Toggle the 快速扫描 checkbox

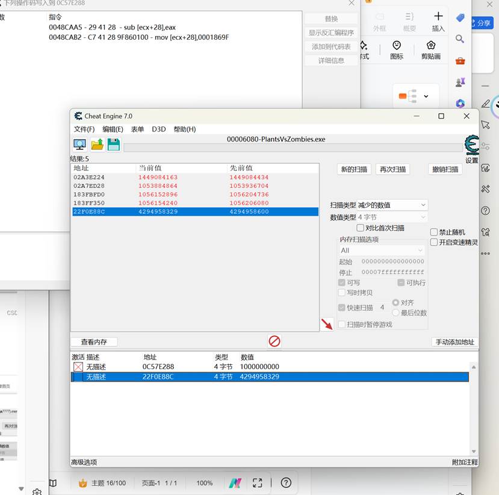[x=341, y=308]
